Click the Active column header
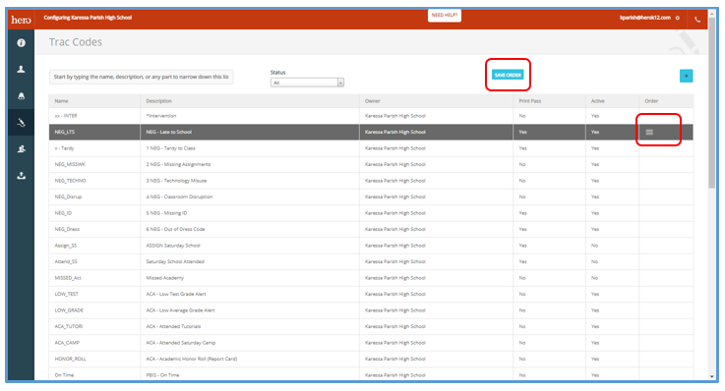The image size is (725, 391). coord(598,101)
